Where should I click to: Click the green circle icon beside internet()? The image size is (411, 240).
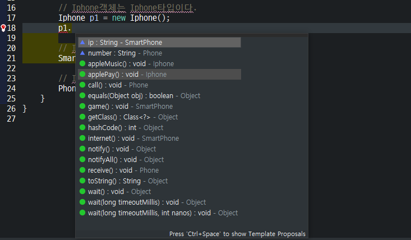tap(82, 138)
